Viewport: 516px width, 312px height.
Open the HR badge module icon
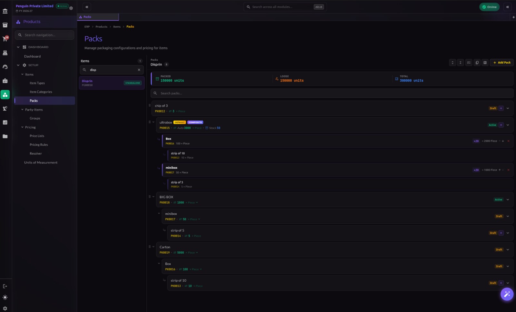coord(5,81)
